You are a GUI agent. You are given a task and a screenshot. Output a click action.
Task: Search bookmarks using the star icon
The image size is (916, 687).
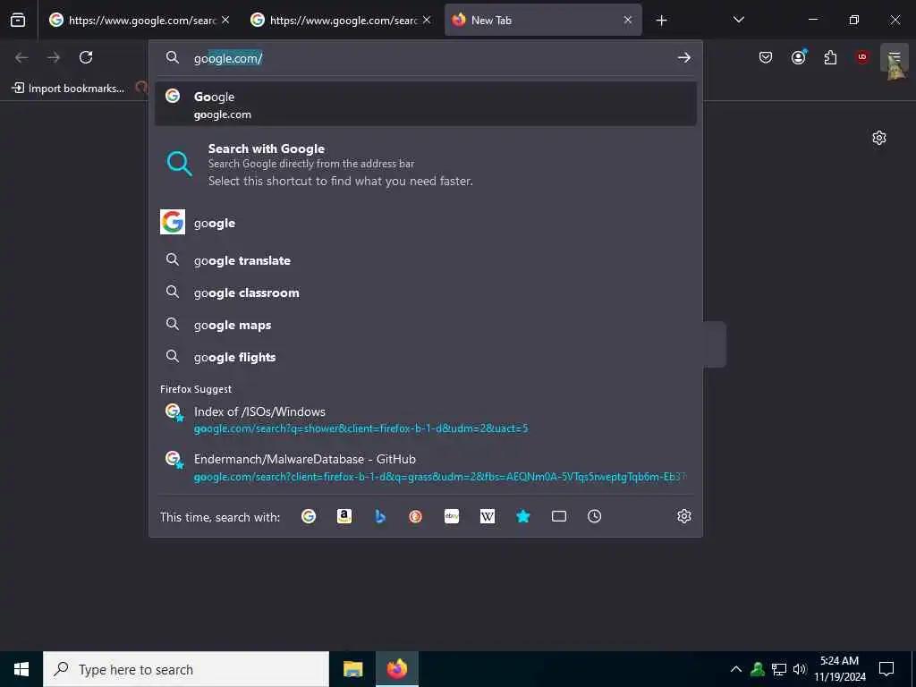(522, 516)
